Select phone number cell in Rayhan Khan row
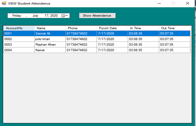 [81, 44]
